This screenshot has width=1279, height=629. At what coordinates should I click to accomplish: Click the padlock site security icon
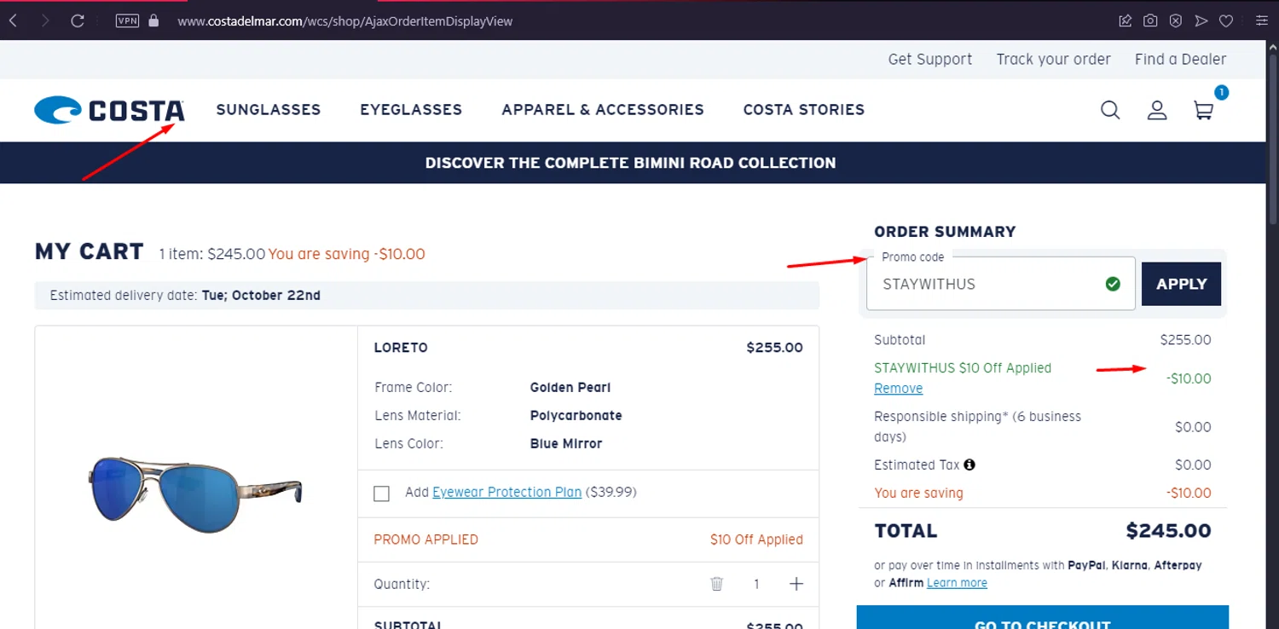click(x=153, y=20)
